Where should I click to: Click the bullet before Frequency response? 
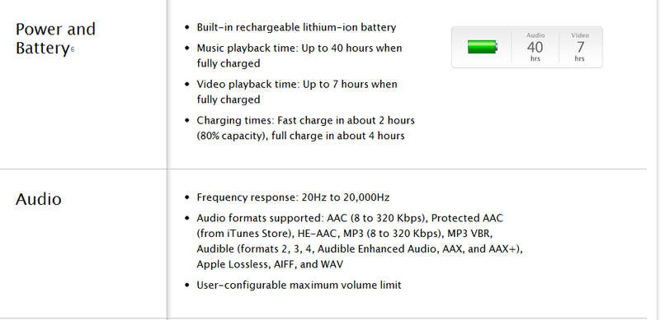(x=187, y=197)
